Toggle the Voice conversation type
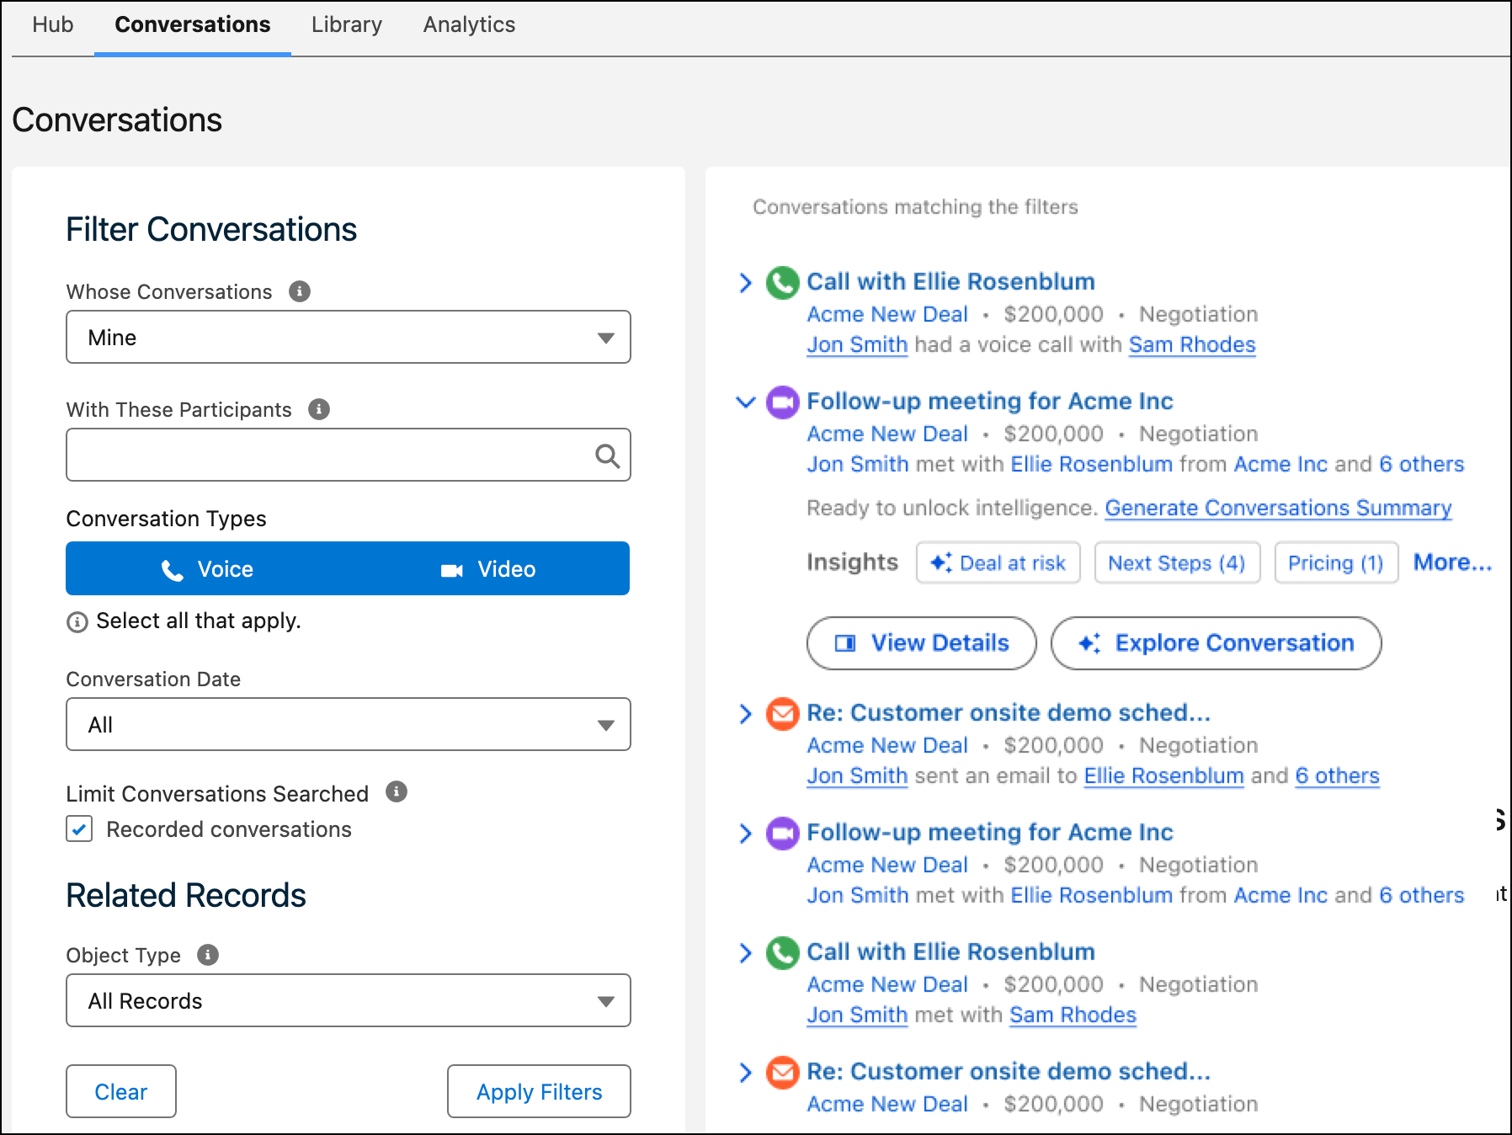 [x=207, y=568]
